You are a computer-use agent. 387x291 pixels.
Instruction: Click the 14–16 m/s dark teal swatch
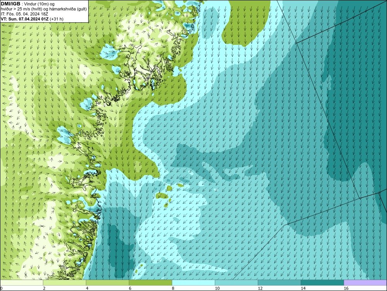[x=322, y=282]
